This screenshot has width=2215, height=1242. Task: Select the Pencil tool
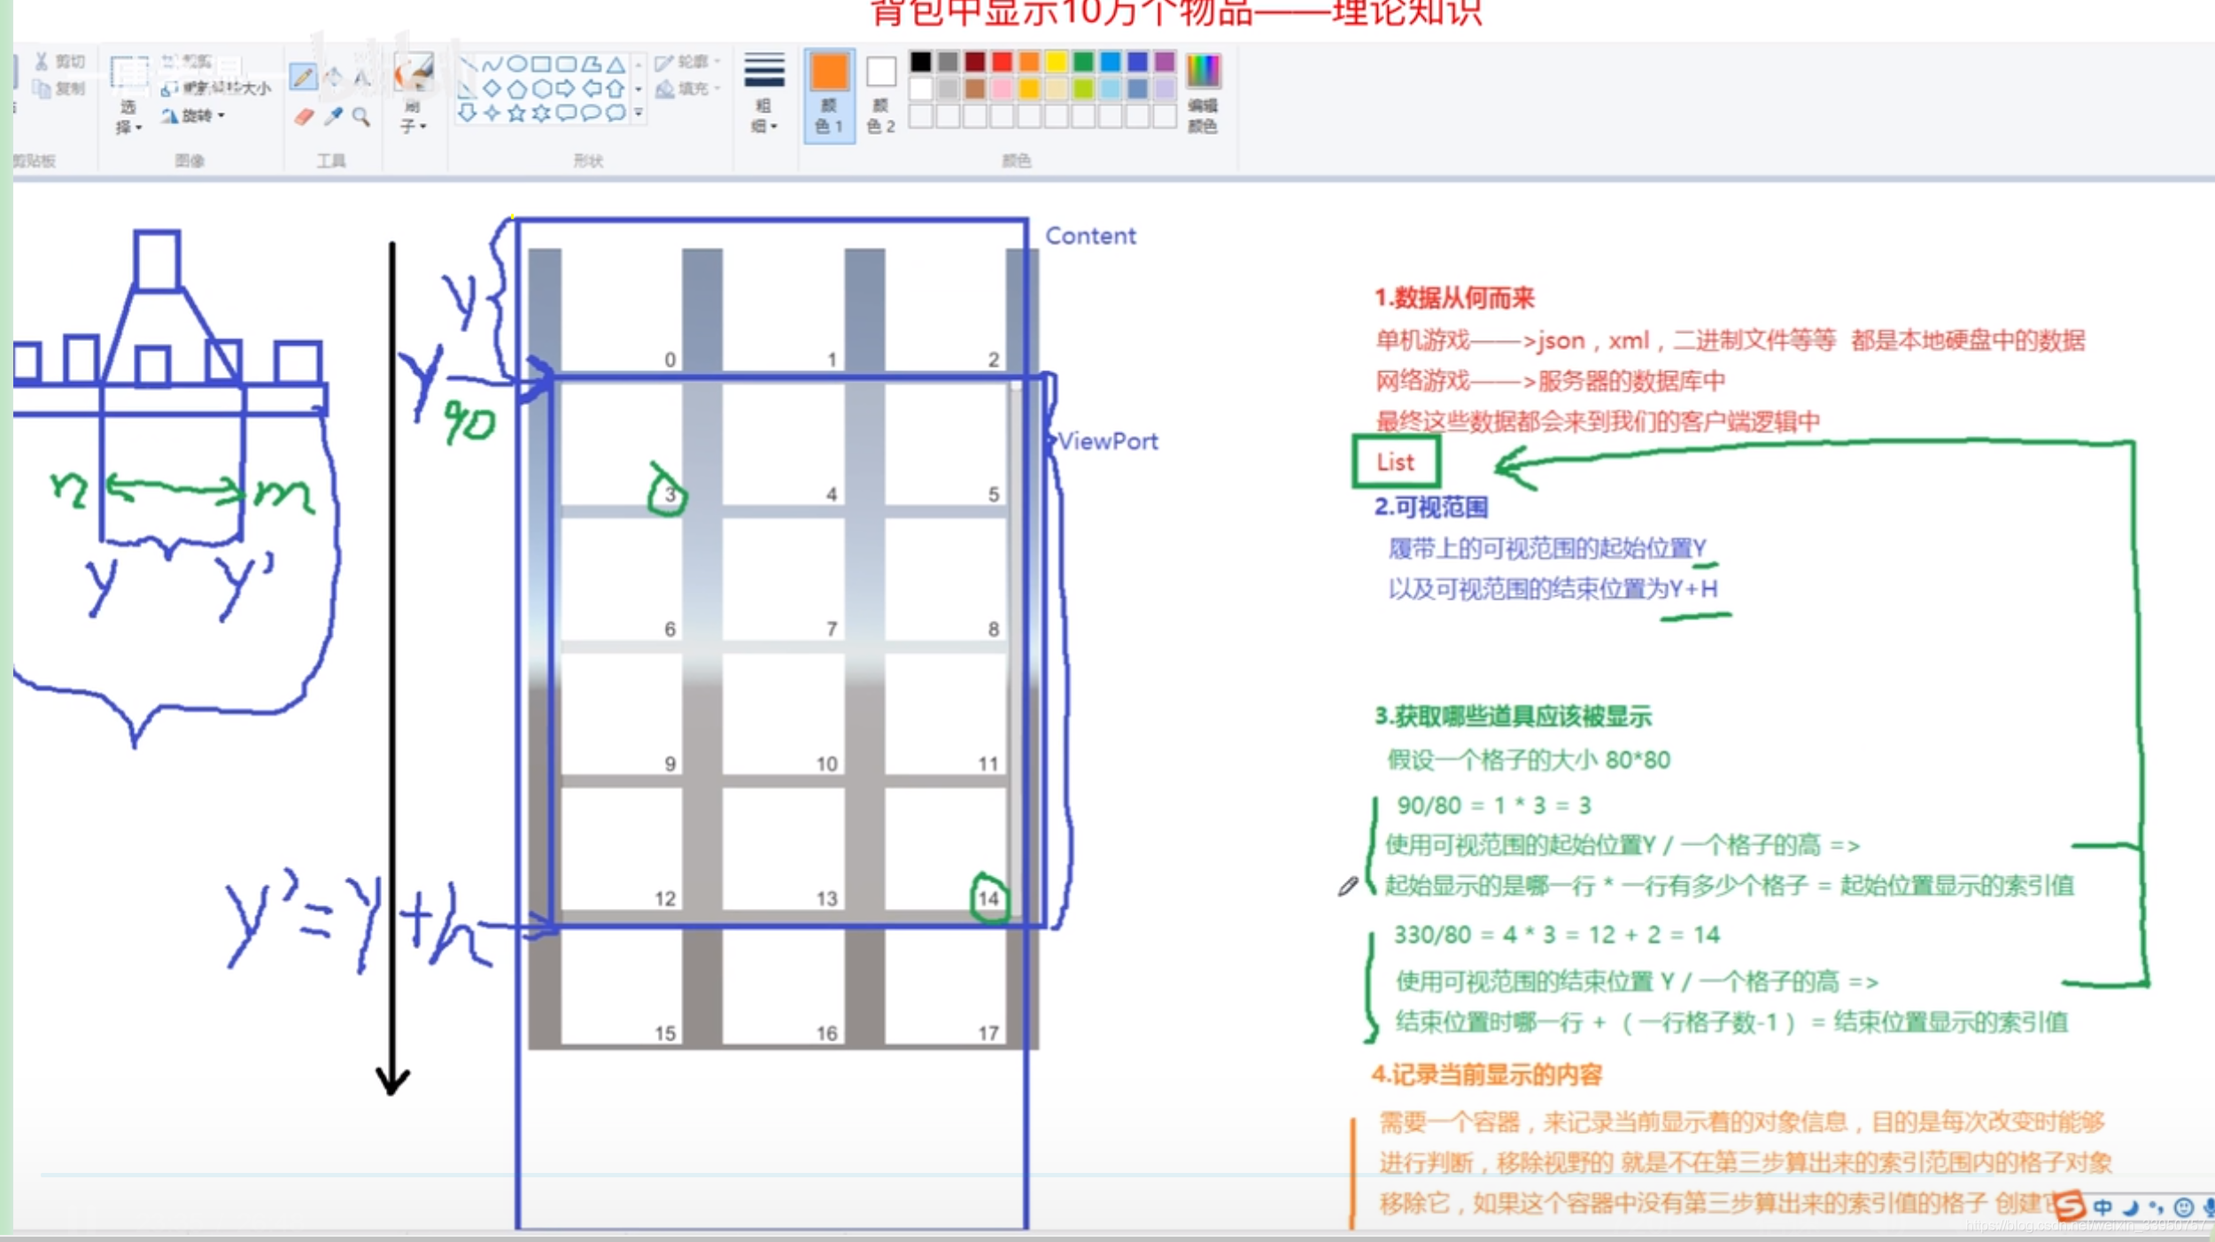click(304, 77)
